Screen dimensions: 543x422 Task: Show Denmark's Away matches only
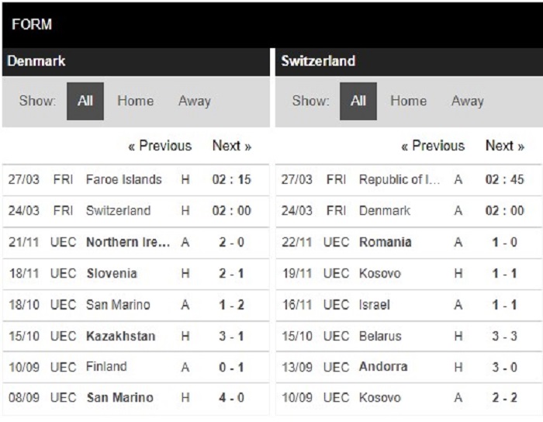195,101
